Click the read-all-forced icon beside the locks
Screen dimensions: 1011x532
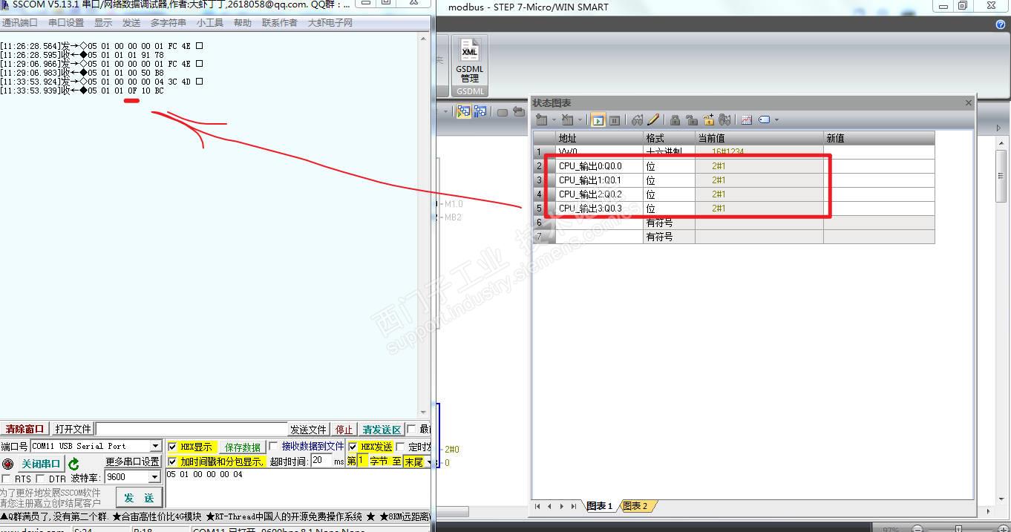coord(725,119)
